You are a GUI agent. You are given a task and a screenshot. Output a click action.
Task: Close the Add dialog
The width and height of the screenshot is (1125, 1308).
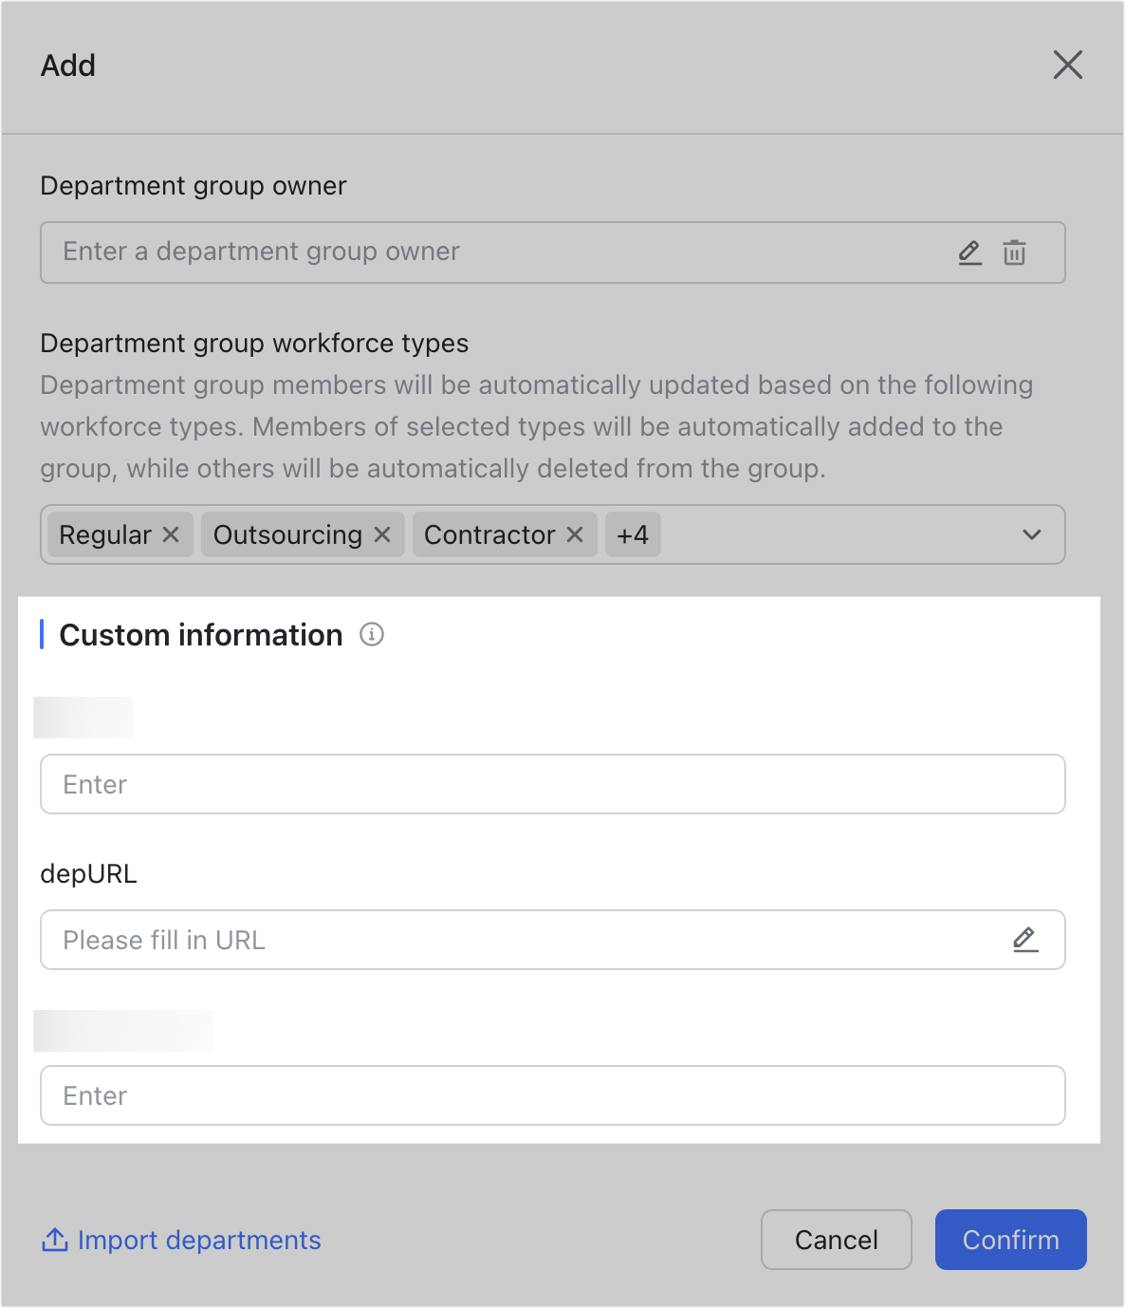1068,65
